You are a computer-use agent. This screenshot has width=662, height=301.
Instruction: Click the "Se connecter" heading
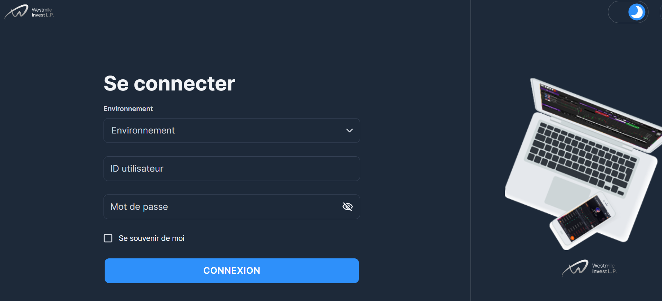click(169, 83)
